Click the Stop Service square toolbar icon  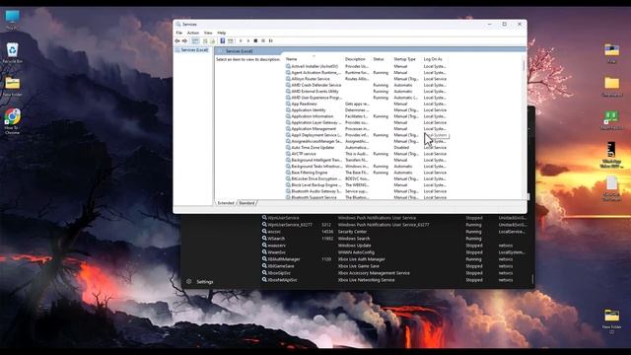pyautogui.click(x=255, y=41)
